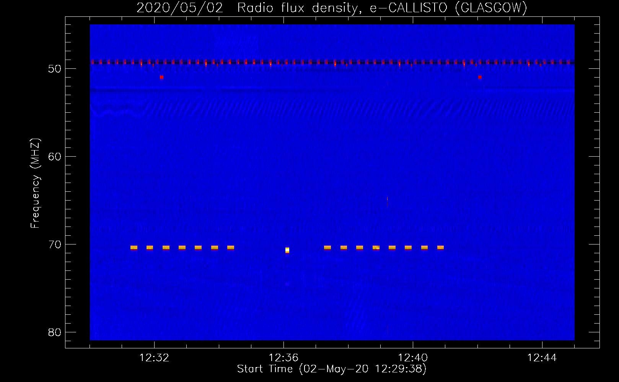Click the first orange block near 70 MHz
This screenshot has width=619, height=382.
click(x=134, y=248)
